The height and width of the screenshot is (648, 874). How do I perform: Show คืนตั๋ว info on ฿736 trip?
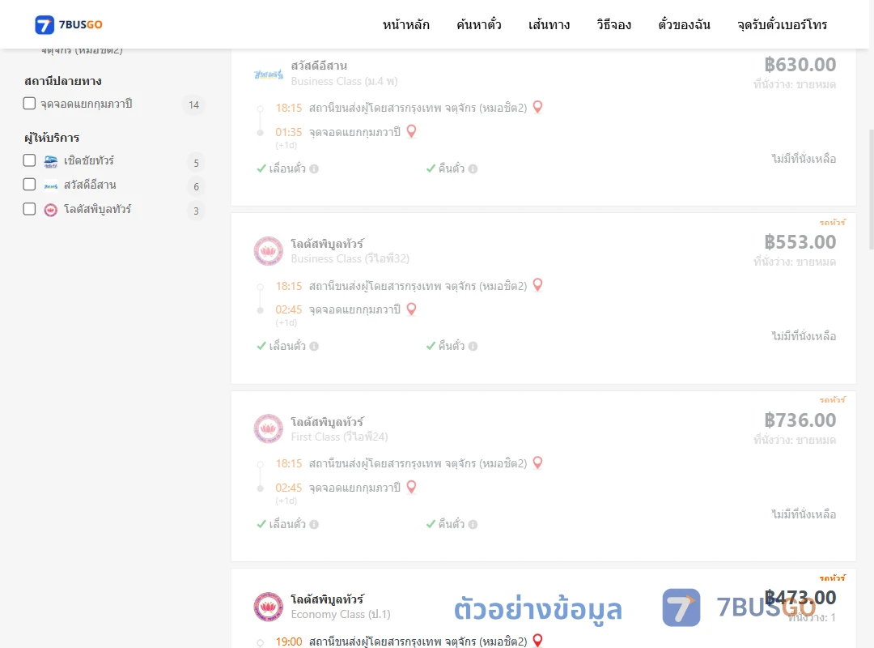pos(473,524)
